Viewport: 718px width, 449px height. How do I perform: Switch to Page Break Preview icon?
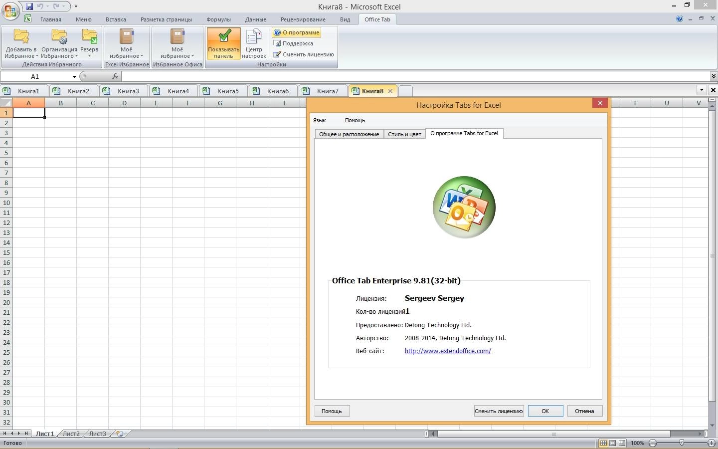click(x=622, y=443)
